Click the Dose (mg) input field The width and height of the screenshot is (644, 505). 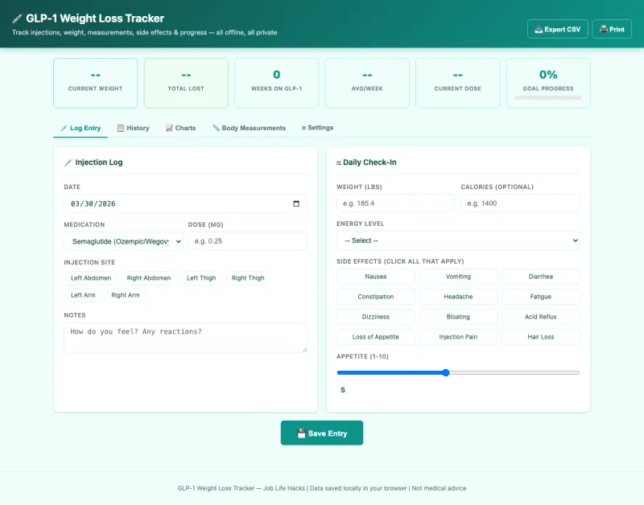click(x=247, y=241)
